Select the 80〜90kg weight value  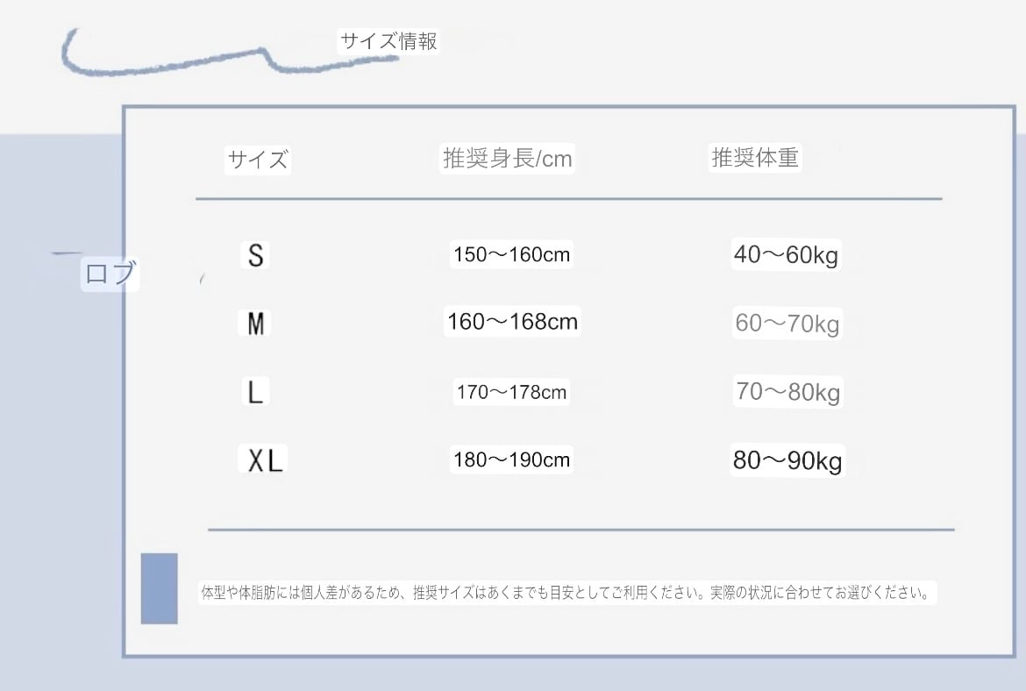[x=787, y=460]
